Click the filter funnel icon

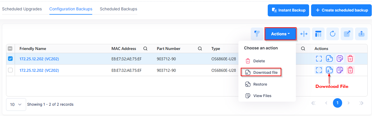click(x=257, y=34)
